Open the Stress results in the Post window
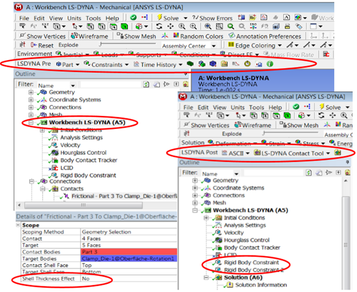This screenshot has height=292, width=357. [310, 143]
